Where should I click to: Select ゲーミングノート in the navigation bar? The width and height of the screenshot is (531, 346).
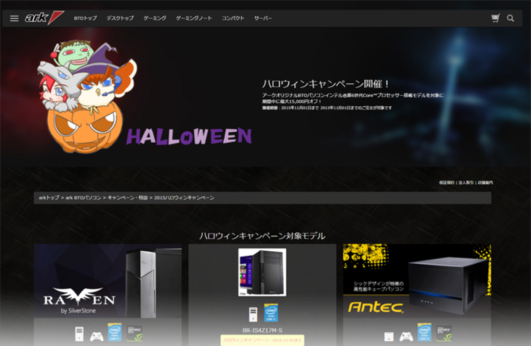click(194, 18)
